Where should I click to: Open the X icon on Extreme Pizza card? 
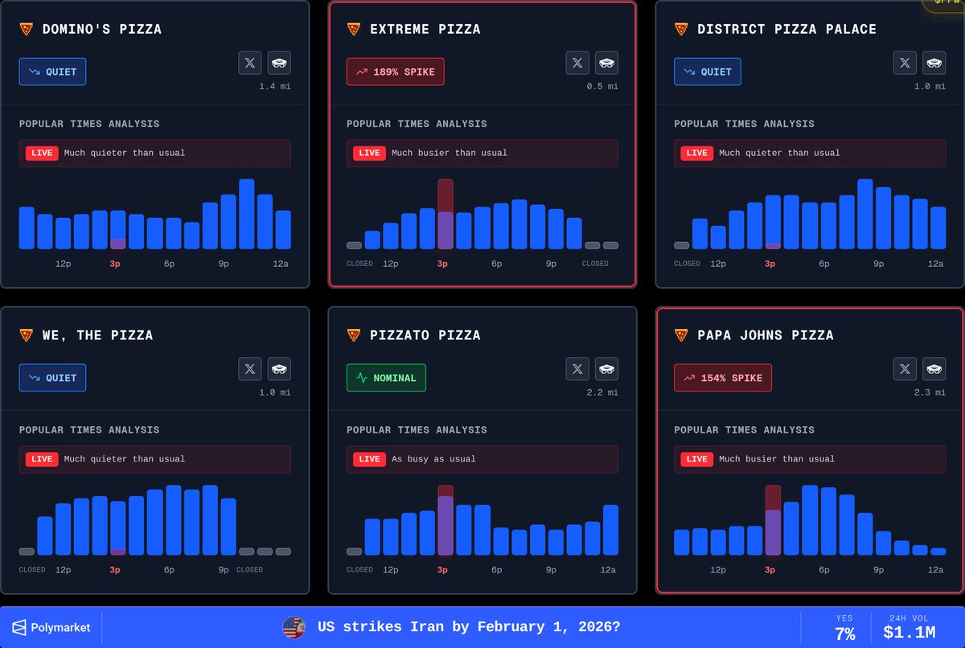pos(577,63)
